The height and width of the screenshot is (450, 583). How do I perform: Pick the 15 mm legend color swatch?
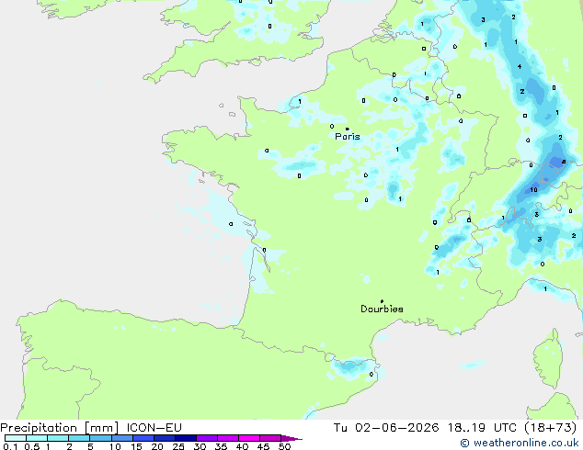coord(143,438)
